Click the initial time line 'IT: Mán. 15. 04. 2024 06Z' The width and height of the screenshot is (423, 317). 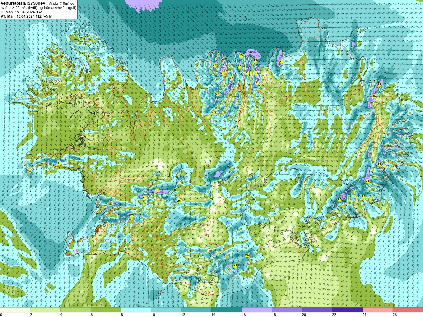[21, 12]
